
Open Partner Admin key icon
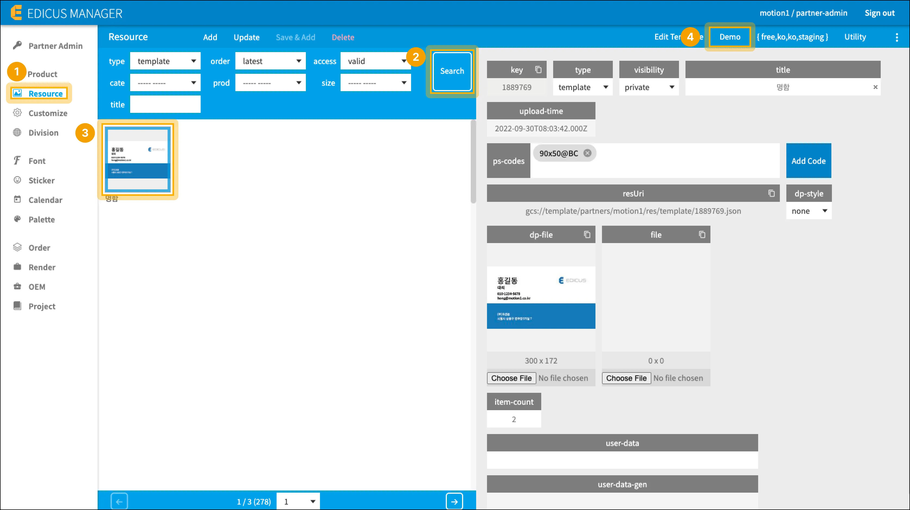click(x=17, y=45)
